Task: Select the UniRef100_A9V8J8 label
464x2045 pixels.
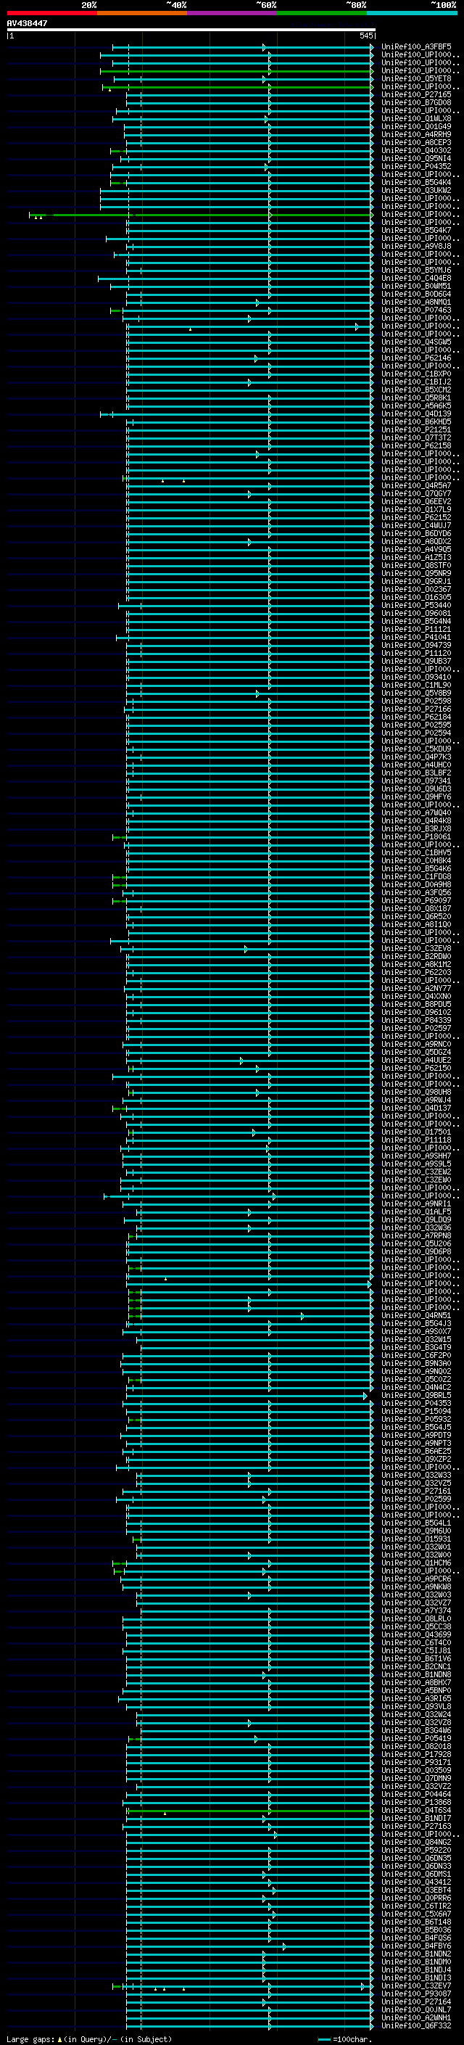Action: (x=416, y=246)
